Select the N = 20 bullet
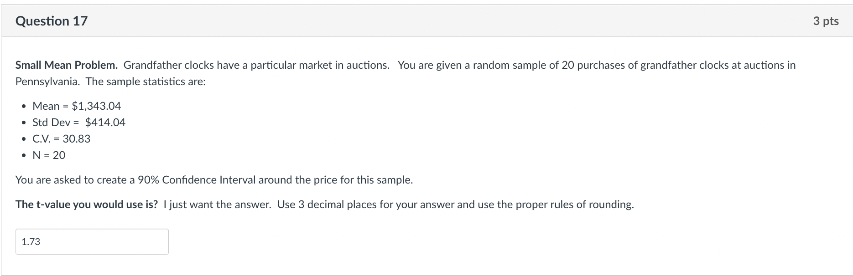This screenshot has height=276, width=853. 49,155
